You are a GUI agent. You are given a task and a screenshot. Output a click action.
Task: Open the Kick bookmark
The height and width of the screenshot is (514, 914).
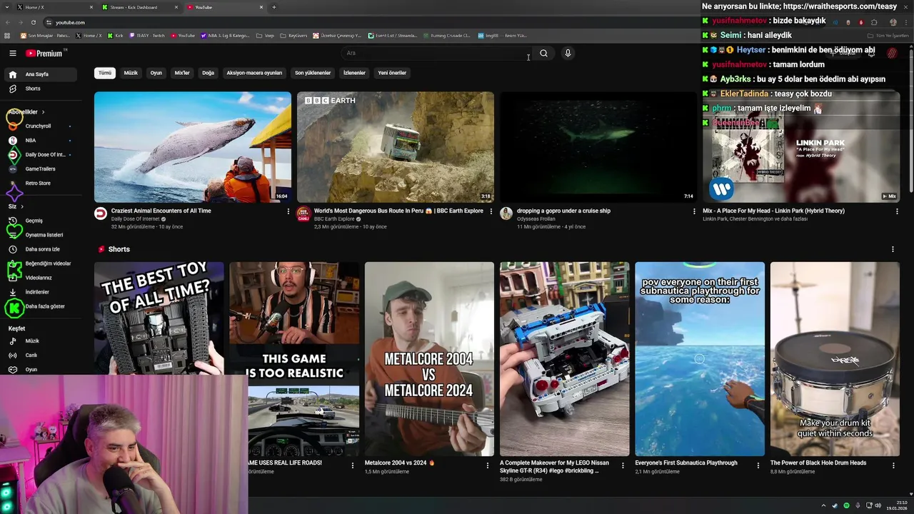[115, 35]
